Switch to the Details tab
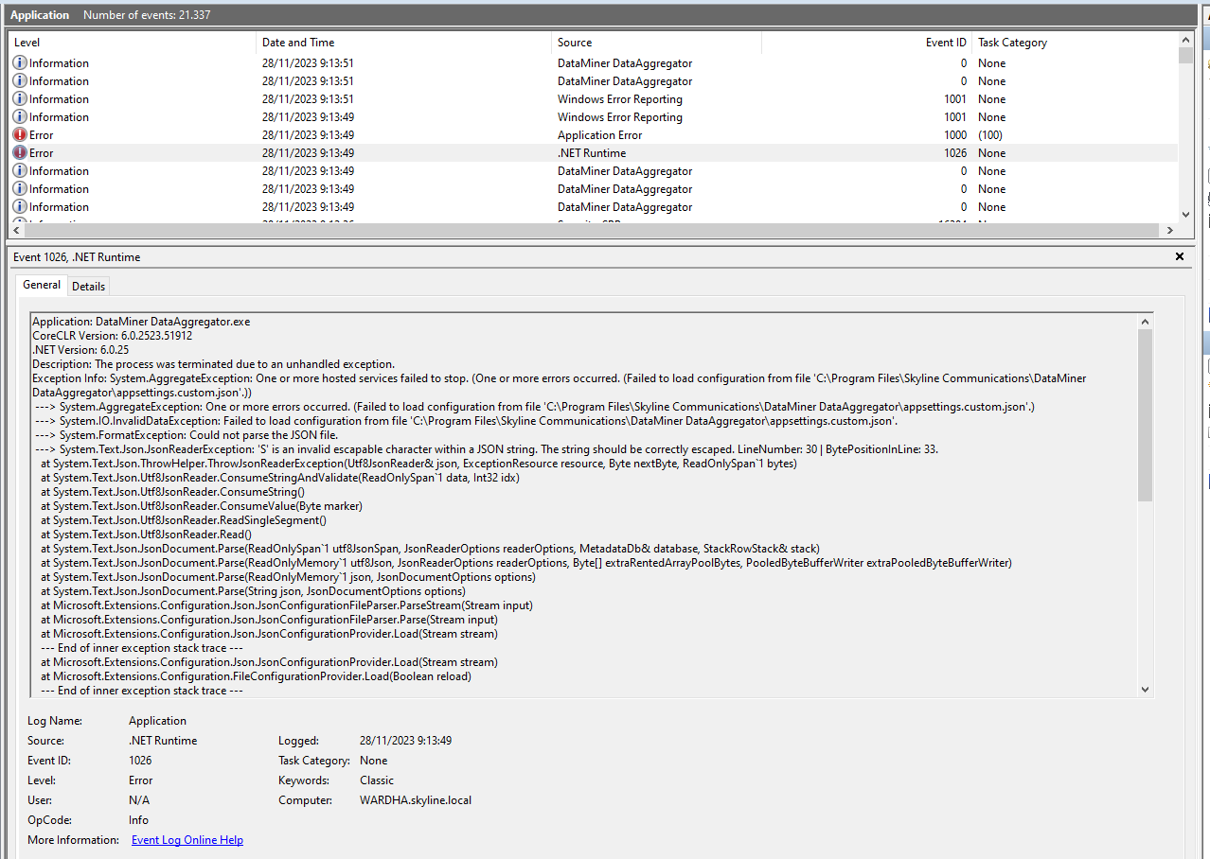The height and width of the screenshot is (859, 1210). point(89,286)
